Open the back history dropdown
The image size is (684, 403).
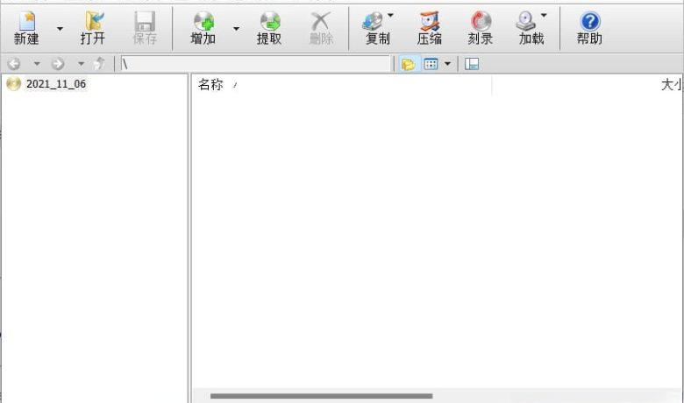[x=37, y=64]
